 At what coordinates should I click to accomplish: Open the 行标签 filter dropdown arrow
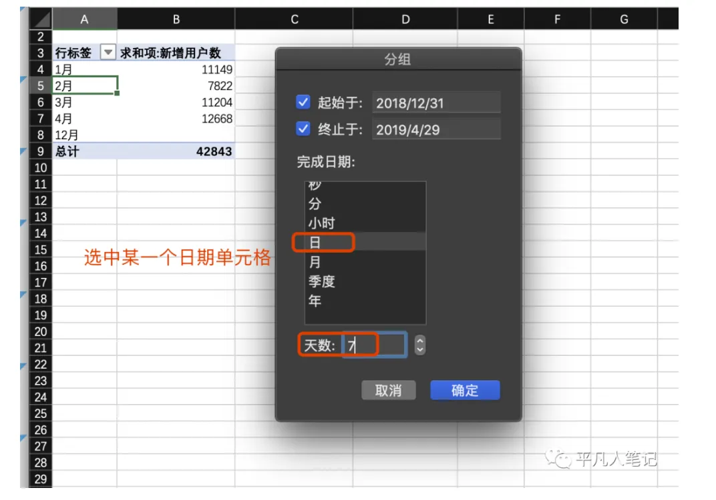[108, 53]
